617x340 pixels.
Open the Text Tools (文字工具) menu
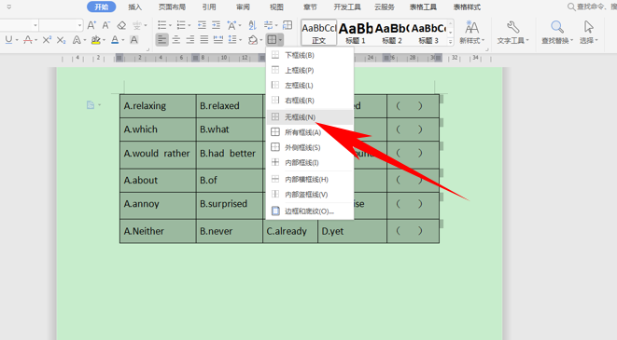[x=512, y=33]
